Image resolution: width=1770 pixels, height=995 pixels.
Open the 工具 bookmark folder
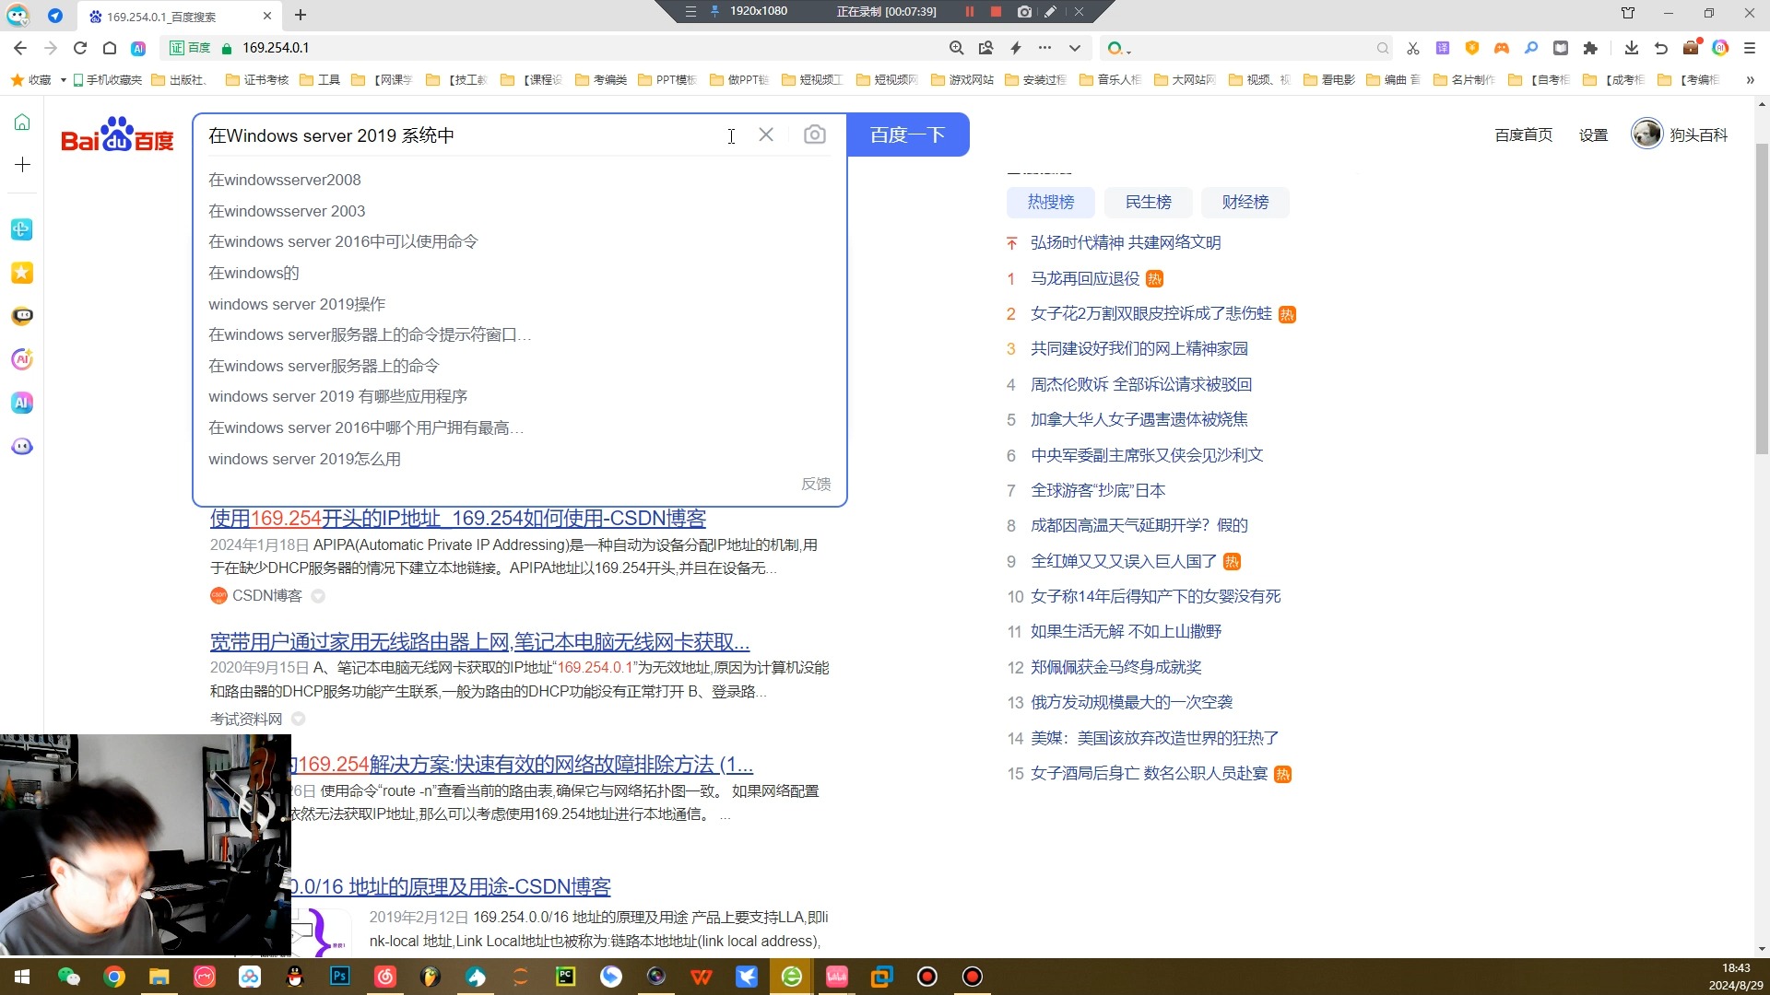point(320,80)
